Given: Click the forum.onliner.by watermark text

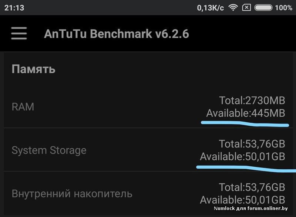Looking at the screenshot, I should [x=250, y=208].
